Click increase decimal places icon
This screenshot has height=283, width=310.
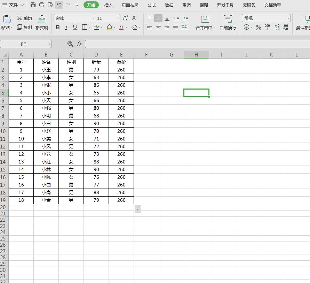(x=277, y=27)
